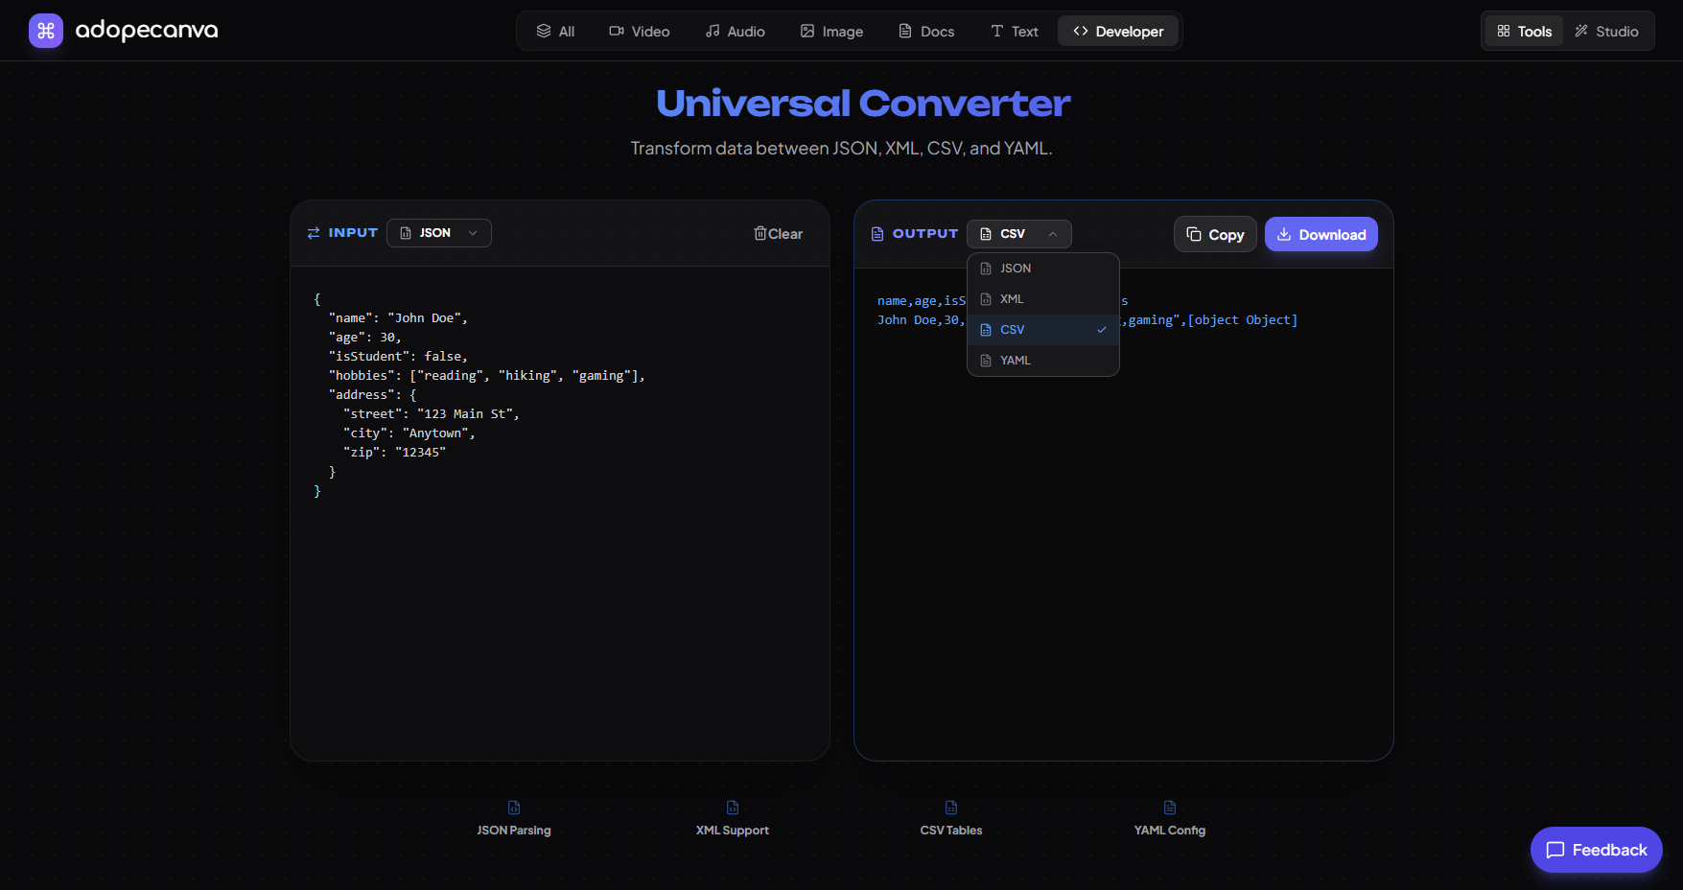Collapse the open CSV output format dropdown
Screen dimensions: 1683x890
click(x=1018, y=233)
